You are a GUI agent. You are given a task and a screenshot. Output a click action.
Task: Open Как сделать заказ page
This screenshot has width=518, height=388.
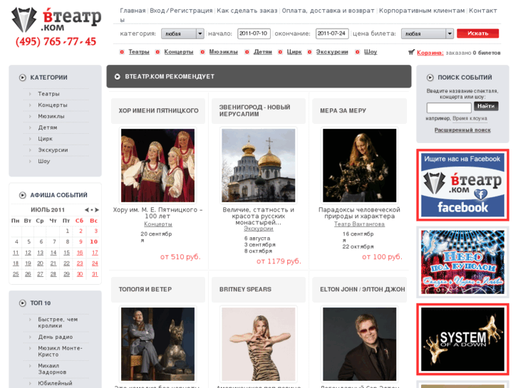pyautogui.click(x=247, y=11)
